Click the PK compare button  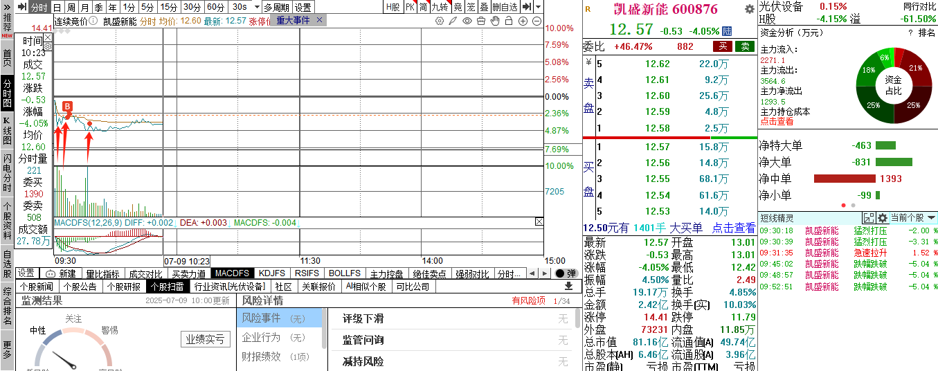point(410,7)
